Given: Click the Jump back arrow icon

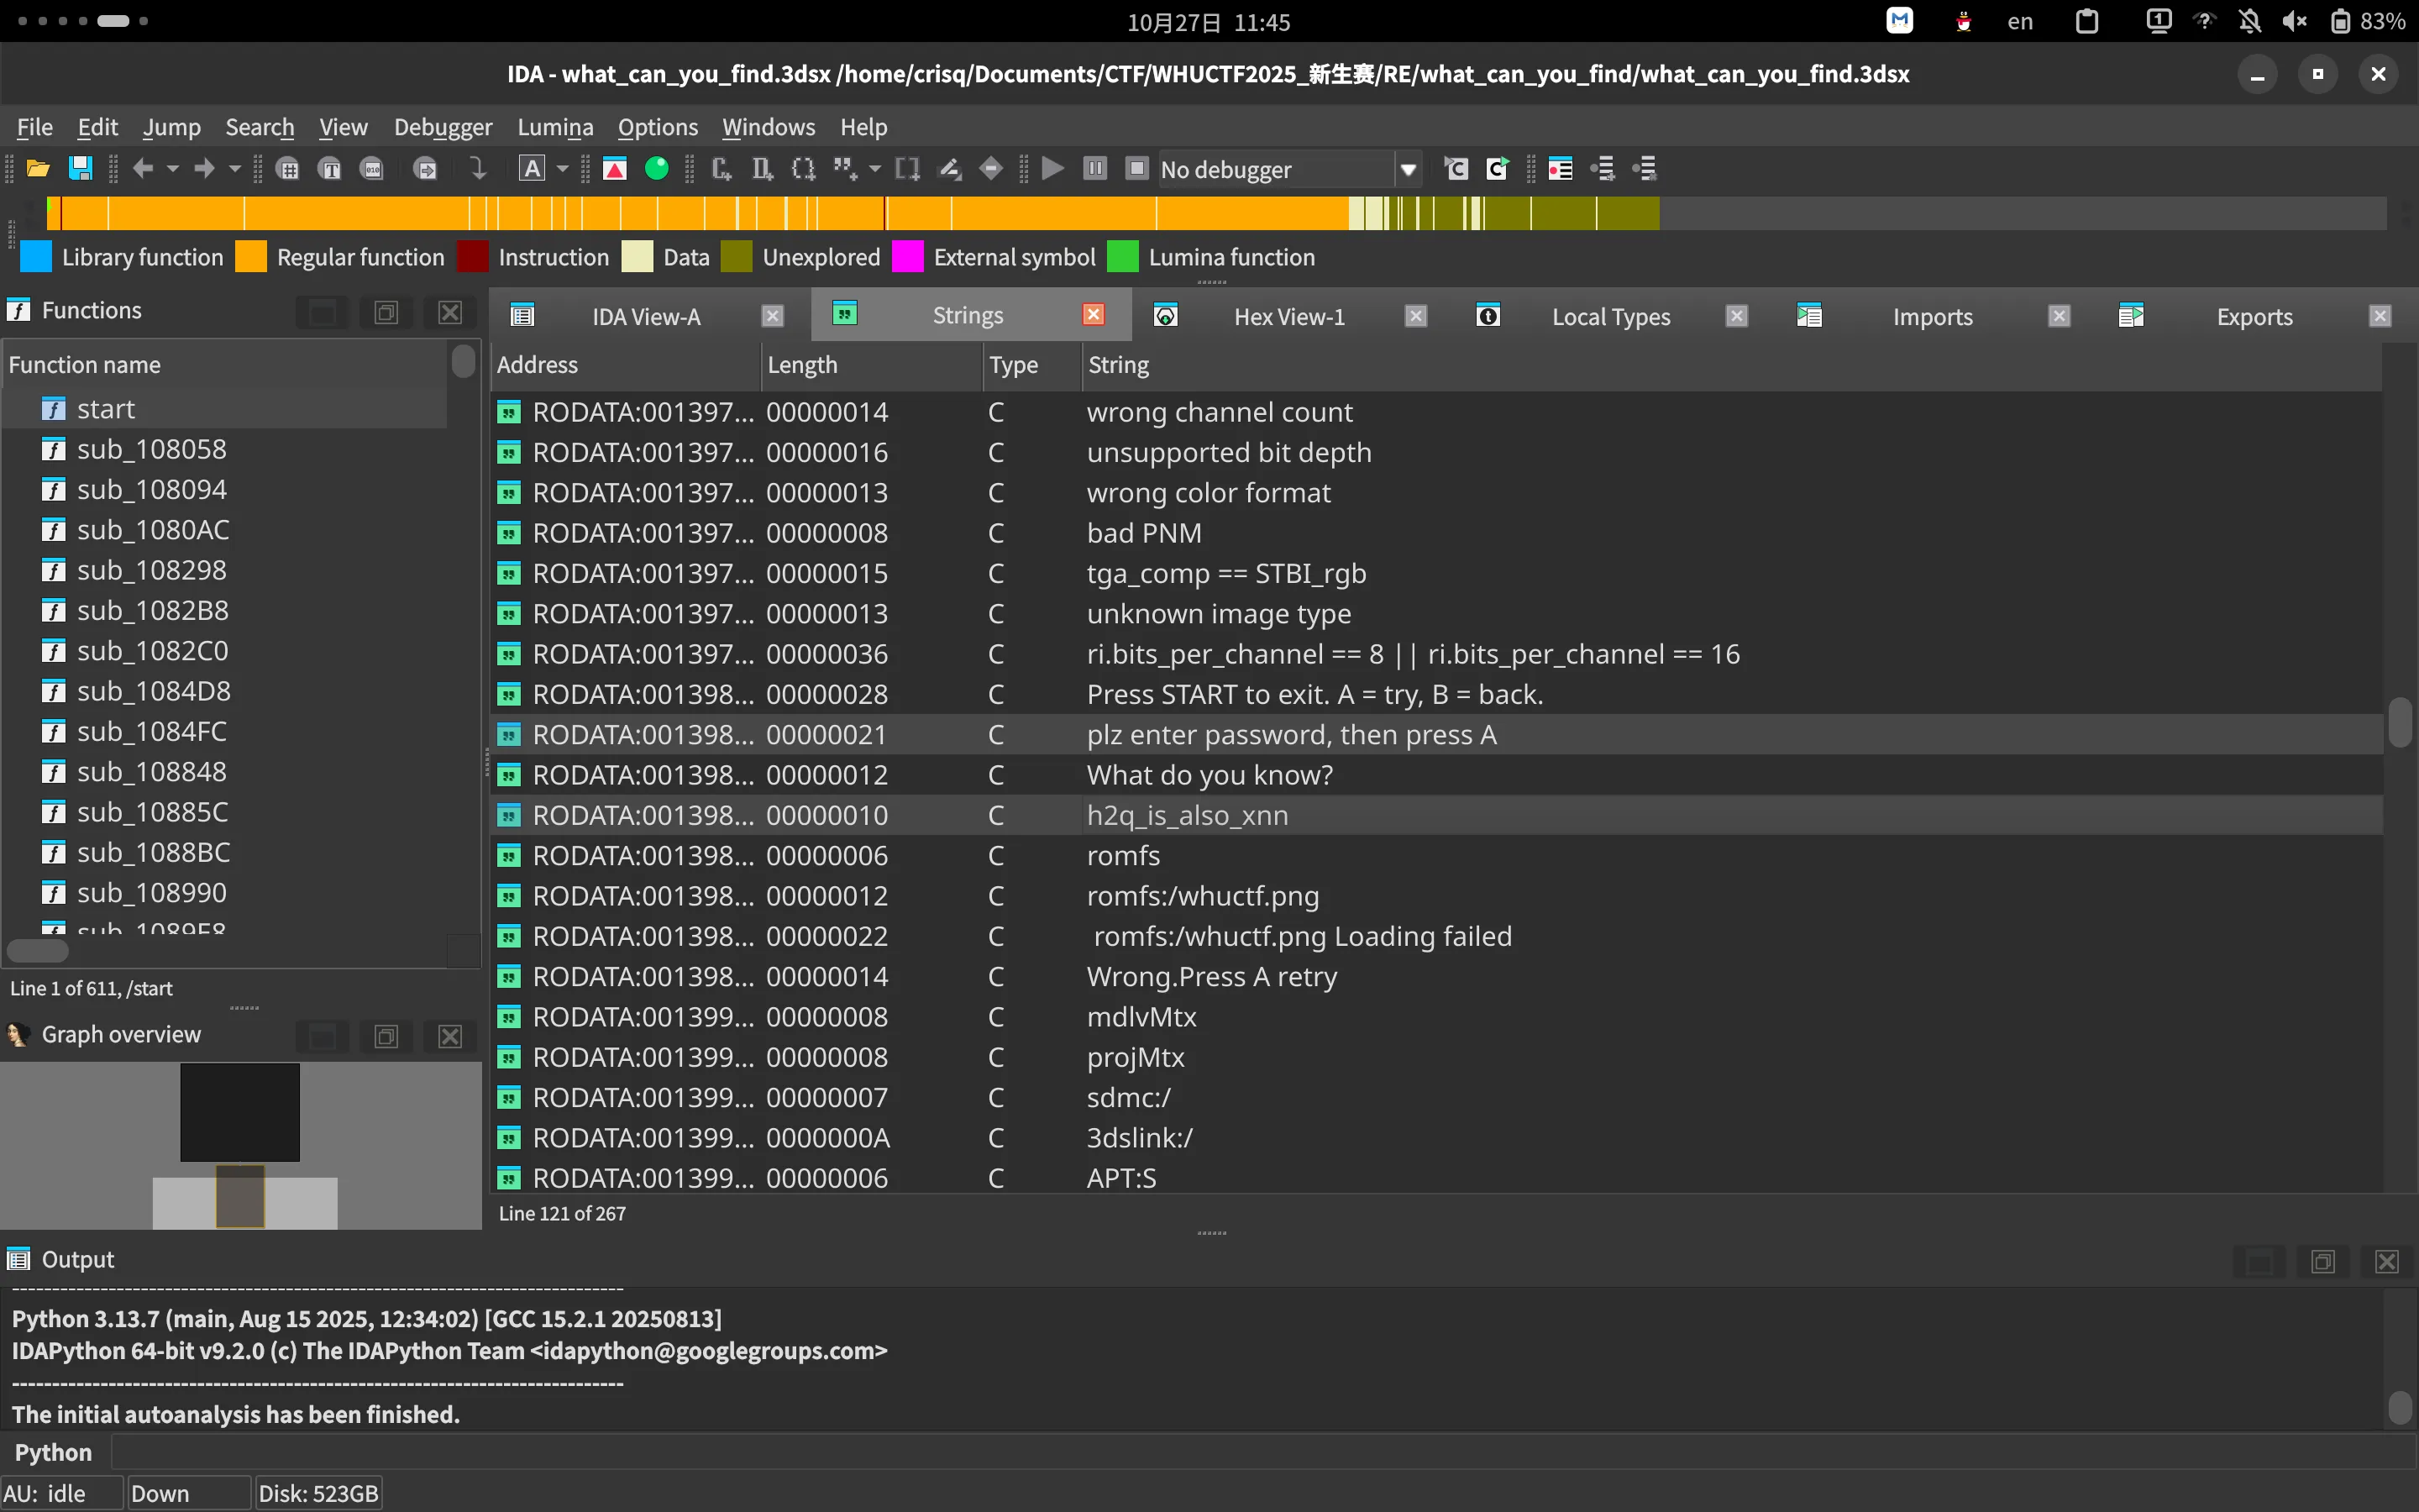Looking at the screenshot, I should coord(143,169).
